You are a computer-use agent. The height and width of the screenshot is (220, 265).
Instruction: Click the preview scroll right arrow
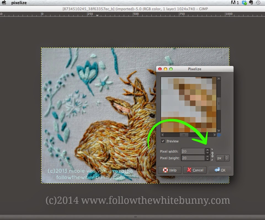click(x=215, y=135)
